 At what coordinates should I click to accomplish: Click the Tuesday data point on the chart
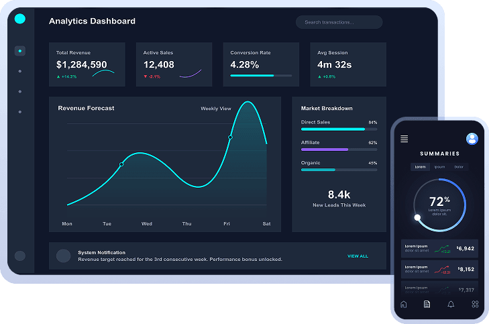coord(121,164)
